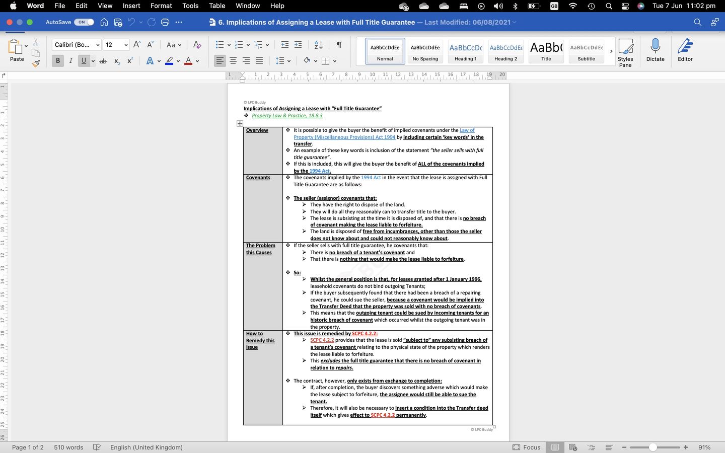Open the Styles Pane

pos(625,52)
